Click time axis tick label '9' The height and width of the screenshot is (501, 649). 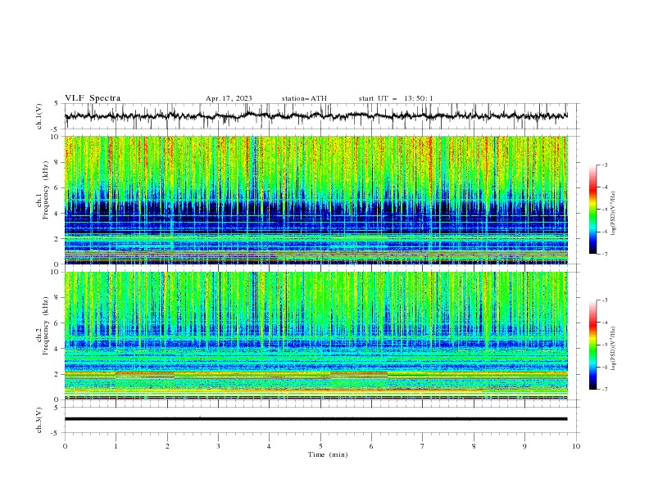[x=524, y=446]
